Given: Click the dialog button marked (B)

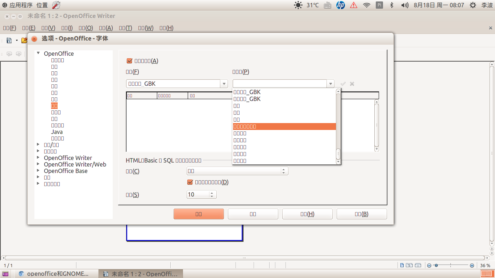Looking at the screenshot, I should (362, 214).
